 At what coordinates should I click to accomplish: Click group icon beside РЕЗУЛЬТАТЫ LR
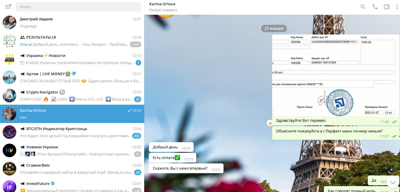(23, 37)
